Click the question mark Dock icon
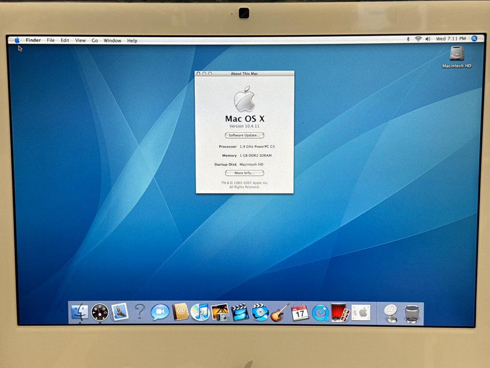 pyautogui.click(x=140, y=311)
